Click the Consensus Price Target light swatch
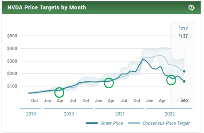Image resolution: width=204 pixels, height=133 pixels. (x=134, y=123)
